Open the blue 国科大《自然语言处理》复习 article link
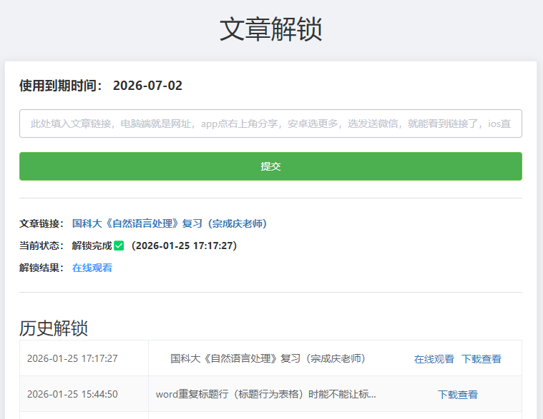The width and height of the screenshot is (543, 419). [169, 223]
